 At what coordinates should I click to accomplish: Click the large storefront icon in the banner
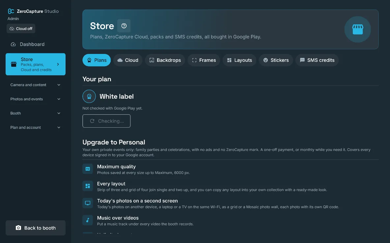point(358,29)
